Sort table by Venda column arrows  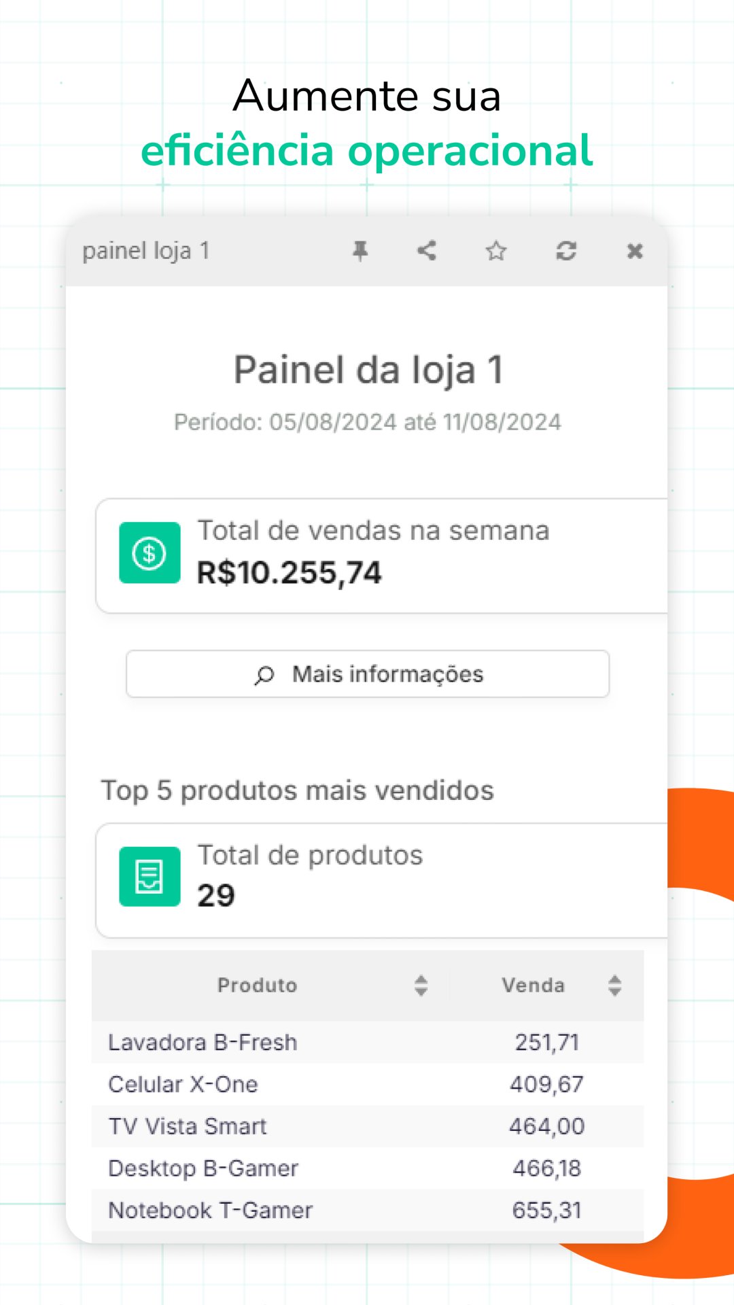pos(615,986)
